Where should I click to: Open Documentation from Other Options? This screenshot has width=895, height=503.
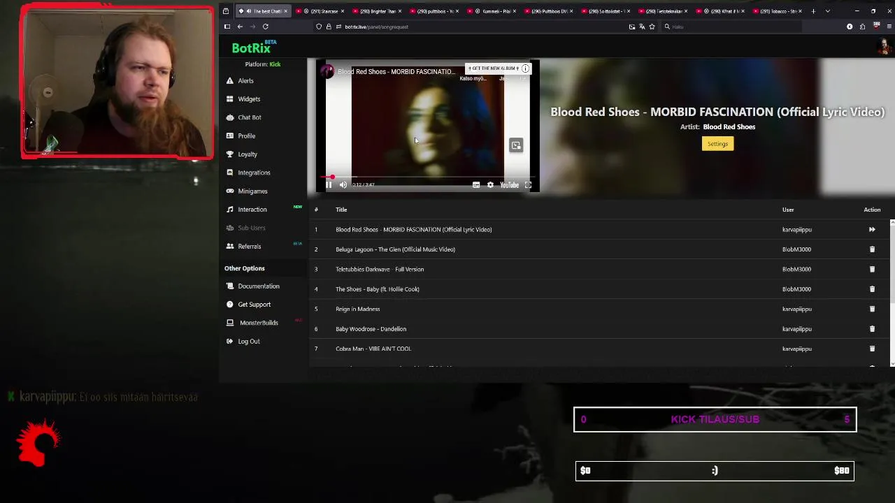tap(258, 286)
